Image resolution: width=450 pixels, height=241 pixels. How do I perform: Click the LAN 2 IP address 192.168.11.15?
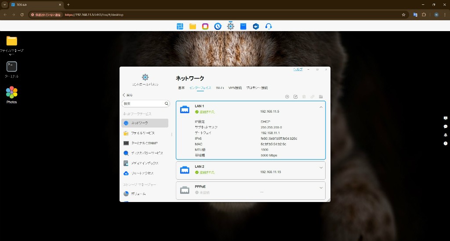tap(271, 172)
